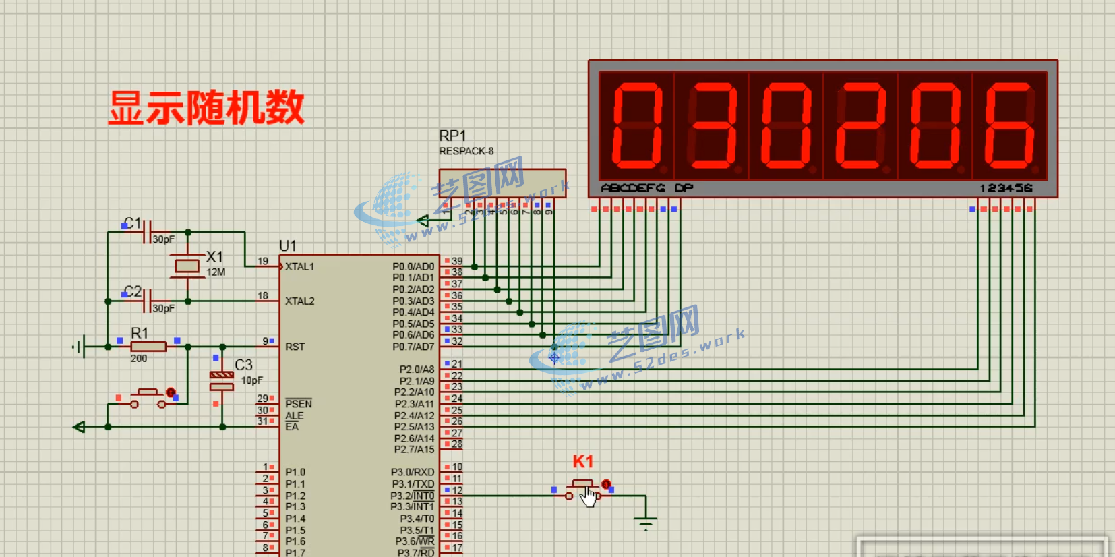The width and height of the screenshot is (1115, 557).
Task: Click the RESPACK-8 value text
Action: (466, 151)
